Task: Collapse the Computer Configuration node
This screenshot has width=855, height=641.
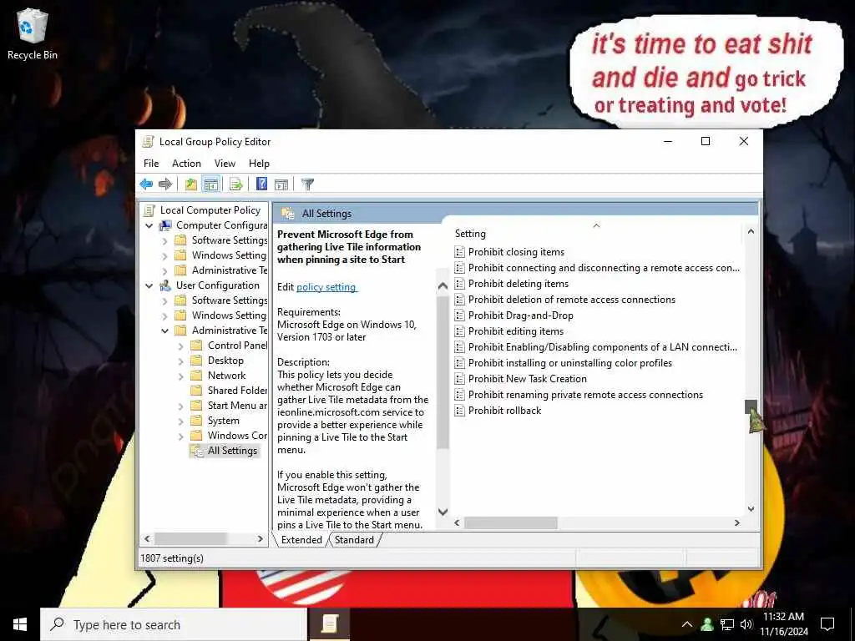Action: click(149, 225)
